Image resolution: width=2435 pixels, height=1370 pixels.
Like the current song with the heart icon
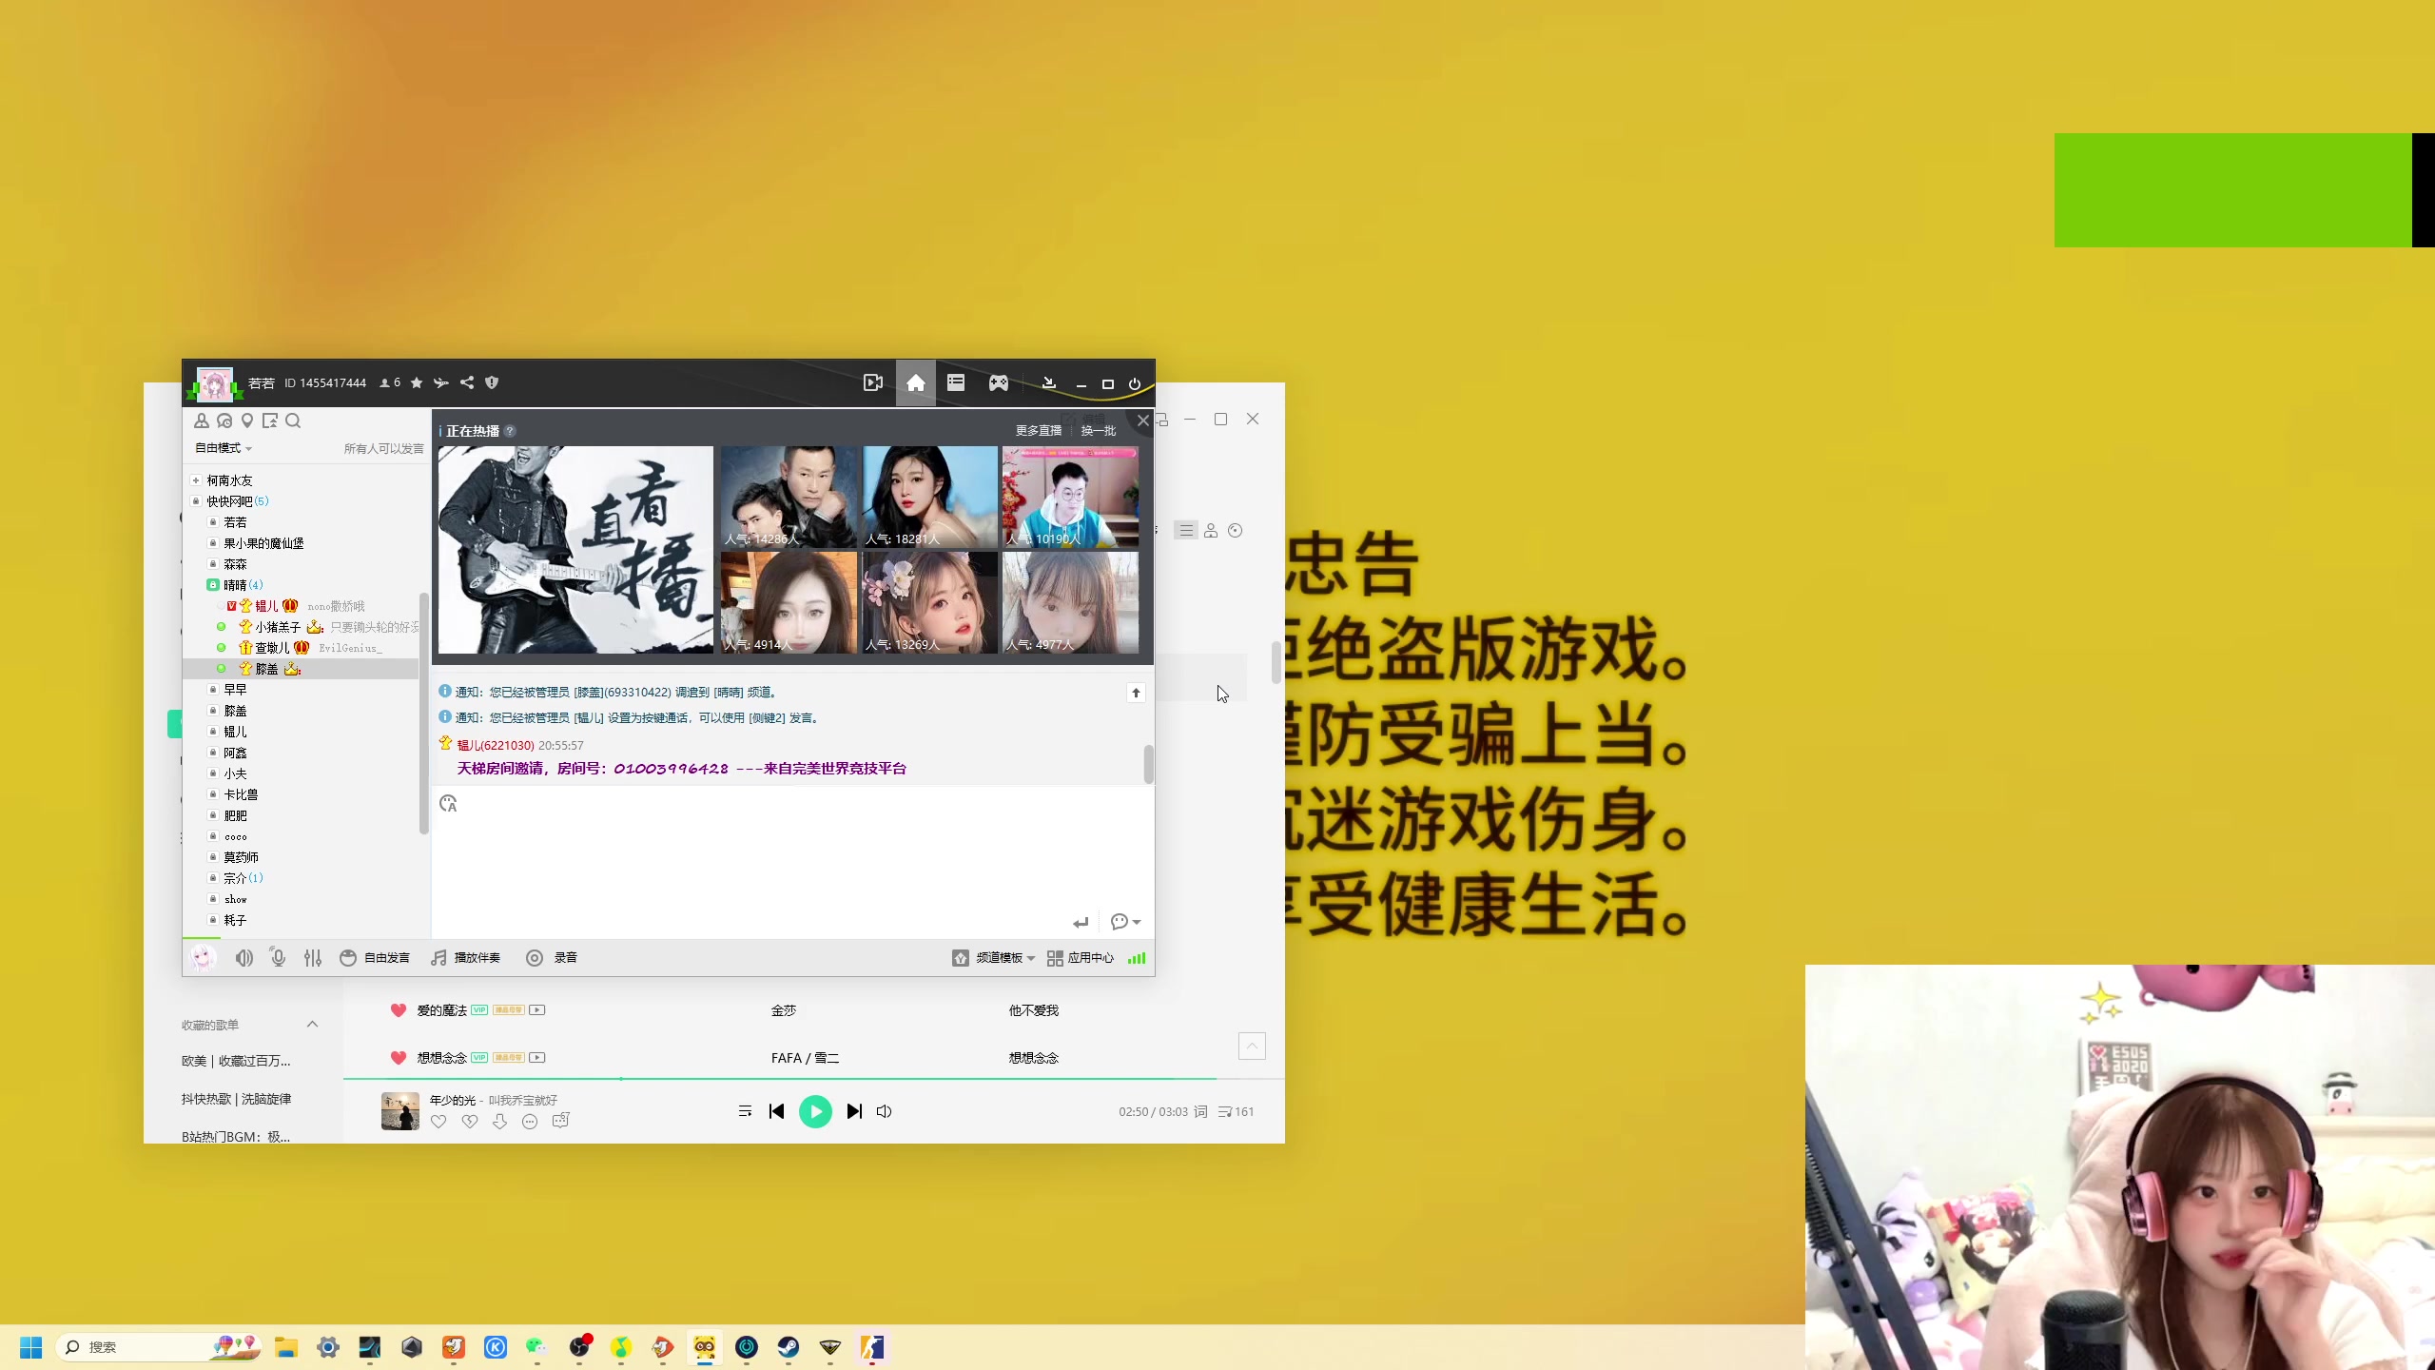438,1122
